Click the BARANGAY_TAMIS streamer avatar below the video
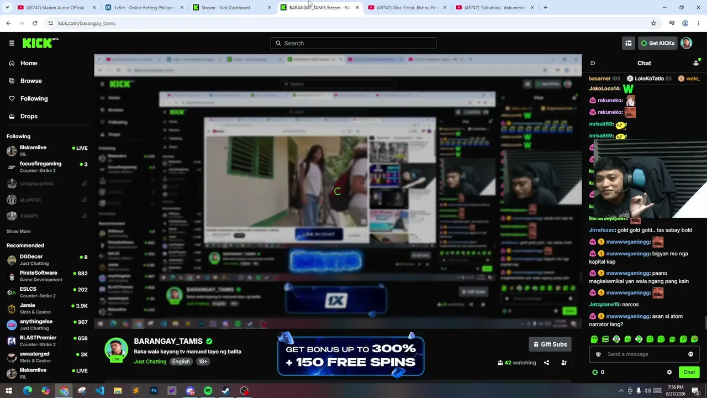 point(116,349)
